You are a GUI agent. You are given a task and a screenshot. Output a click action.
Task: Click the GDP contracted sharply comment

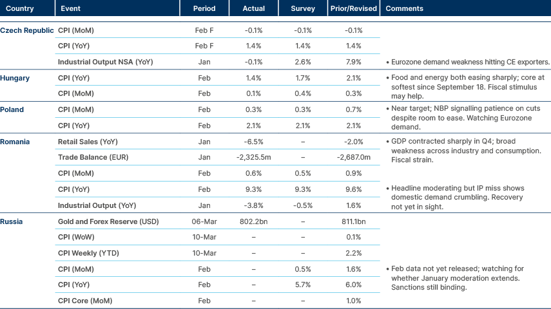click(x=463, y=150)
